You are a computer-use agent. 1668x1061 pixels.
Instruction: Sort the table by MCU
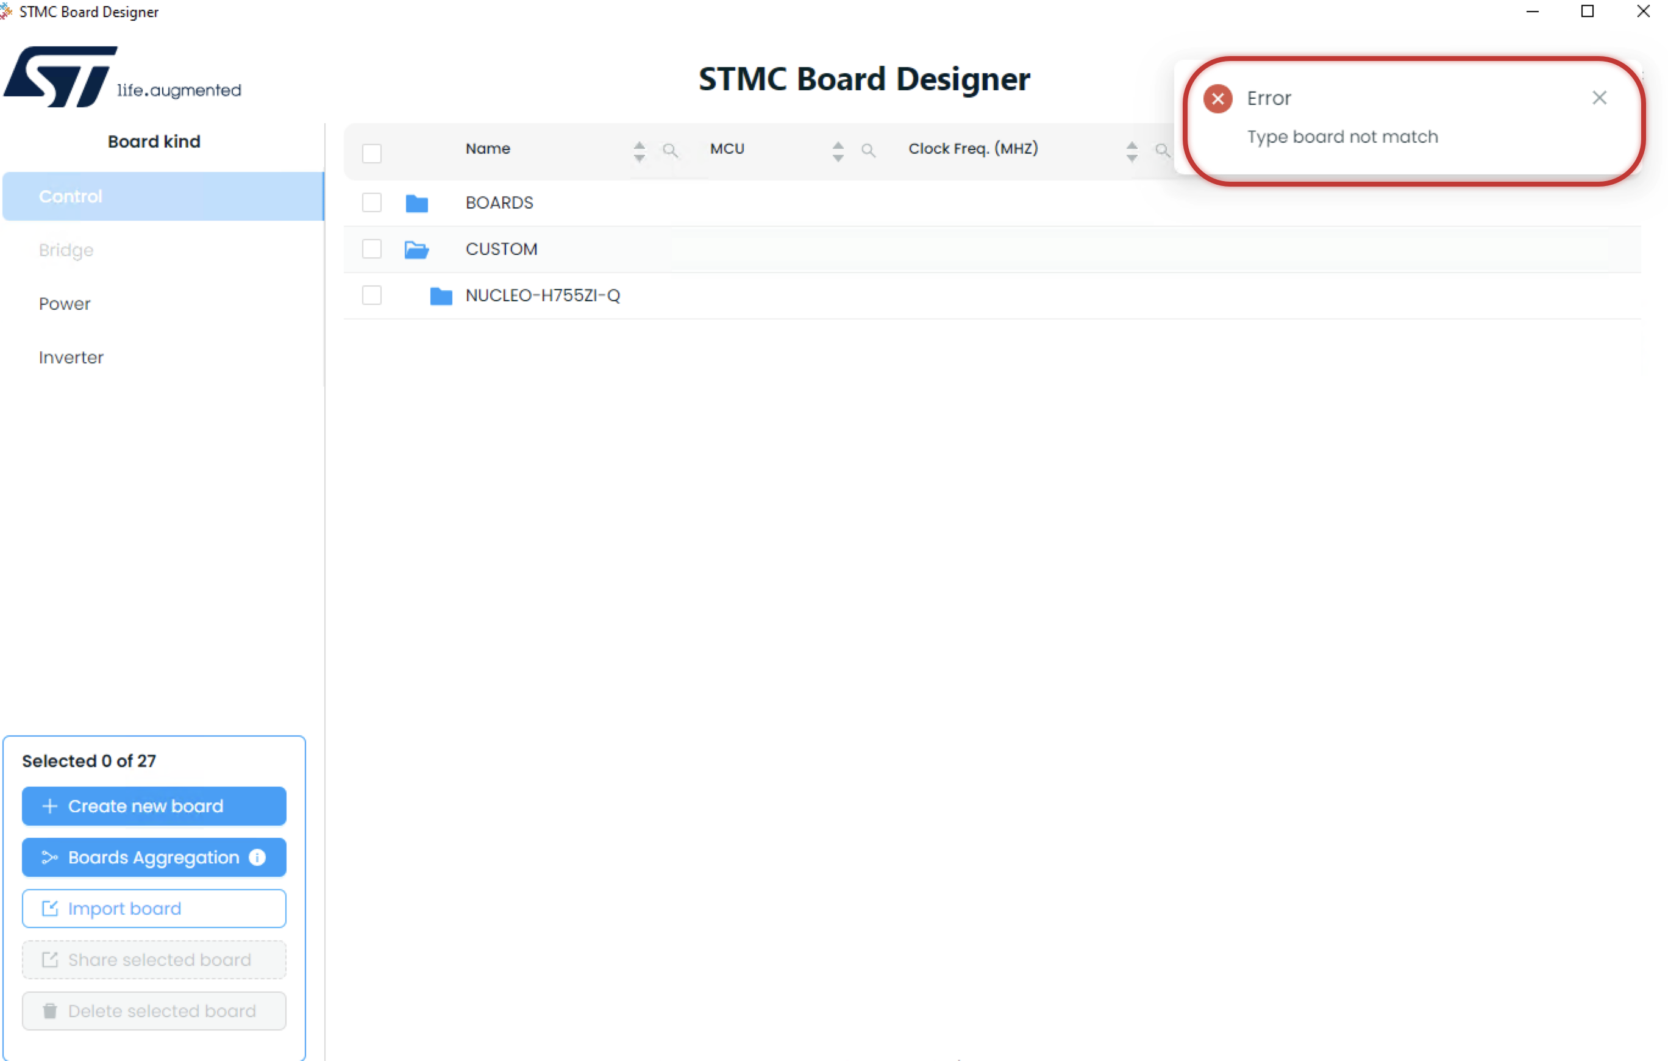click(x=838, y=149)
